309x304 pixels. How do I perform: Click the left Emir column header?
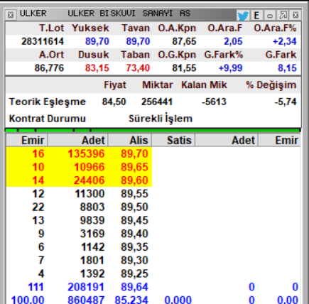27,141
